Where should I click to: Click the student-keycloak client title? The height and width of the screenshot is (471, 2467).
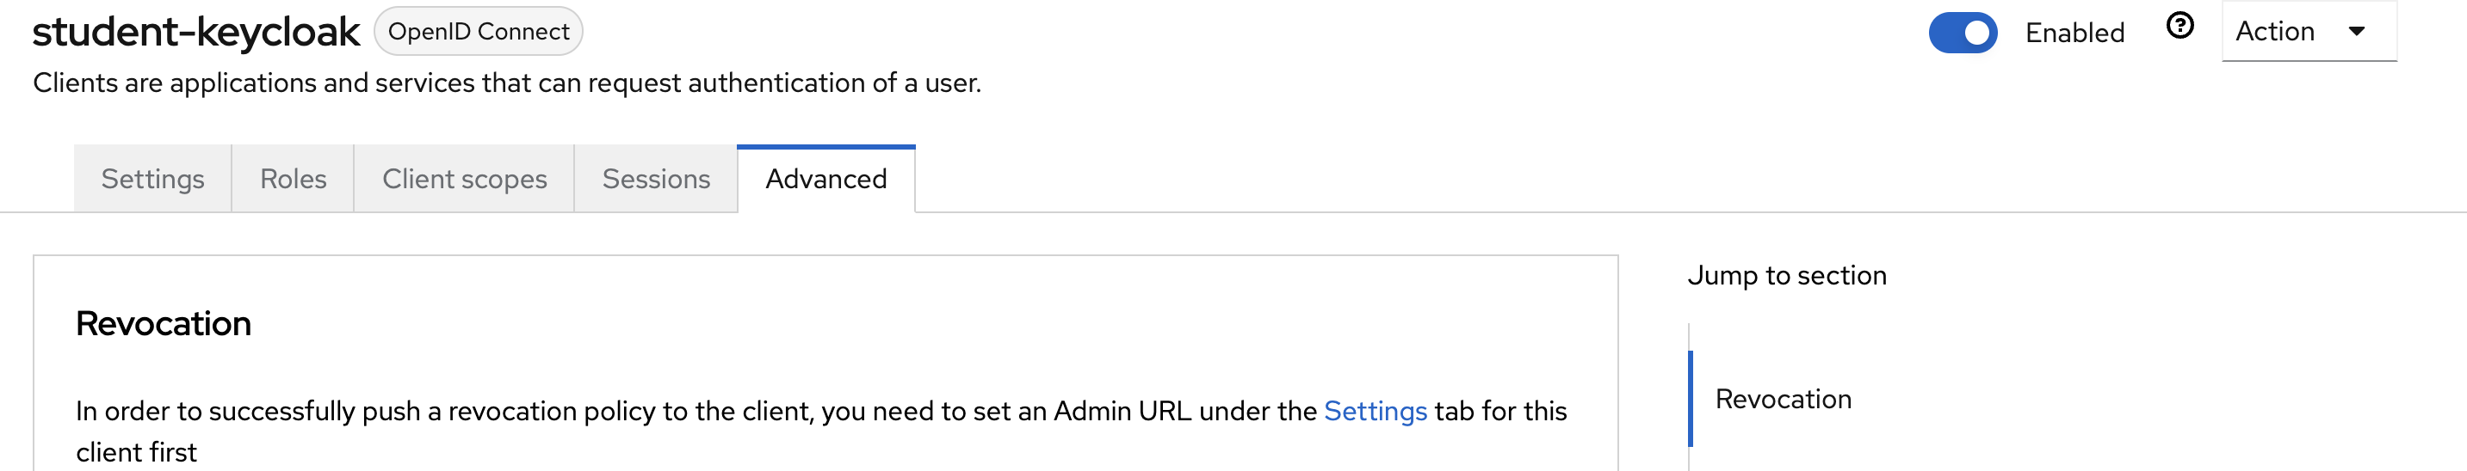(196, 32)
